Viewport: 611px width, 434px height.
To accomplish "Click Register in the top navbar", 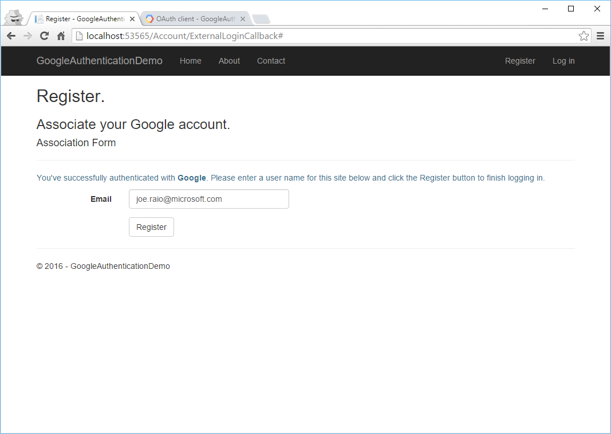I will click(x=520, y=61).
